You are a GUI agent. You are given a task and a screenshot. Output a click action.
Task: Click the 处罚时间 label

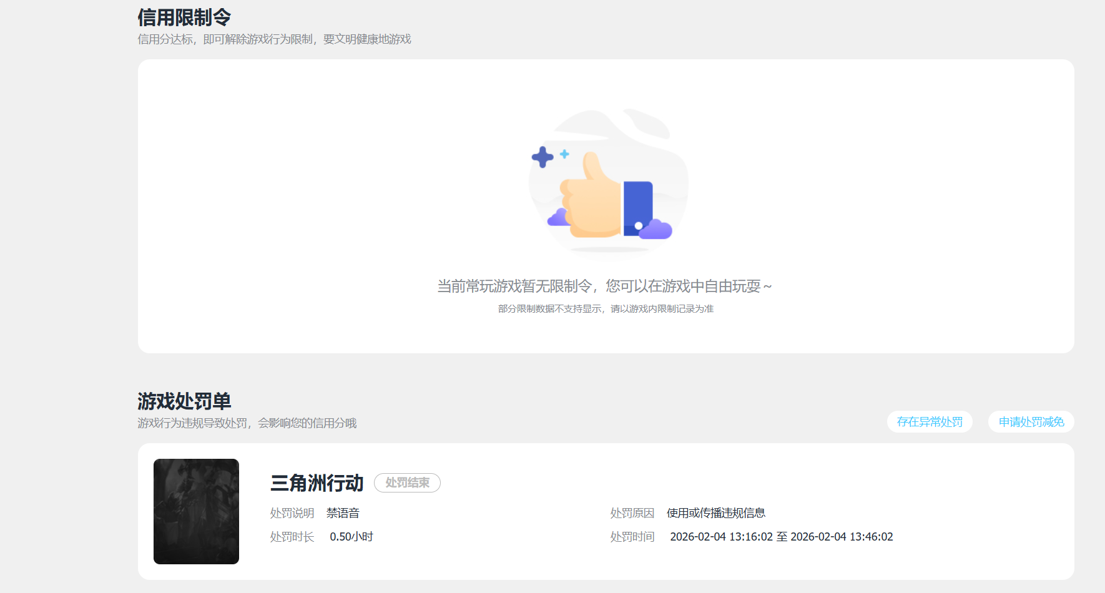632,537
